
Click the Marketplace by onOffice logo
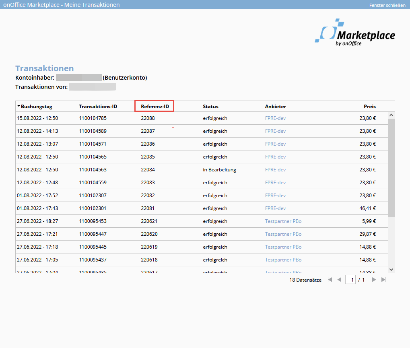point(355,33)
